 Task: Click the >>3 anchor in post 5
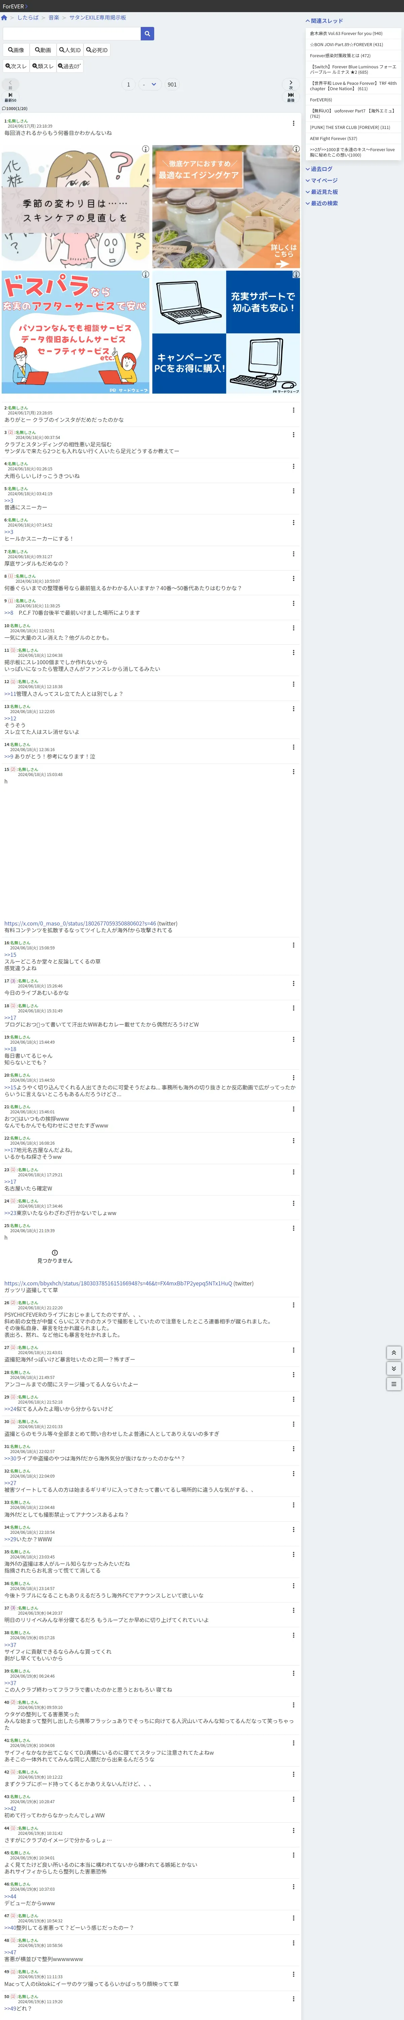pos(9,500)
